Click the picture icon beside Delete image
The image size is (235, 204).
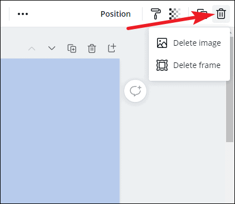[162, 43]
